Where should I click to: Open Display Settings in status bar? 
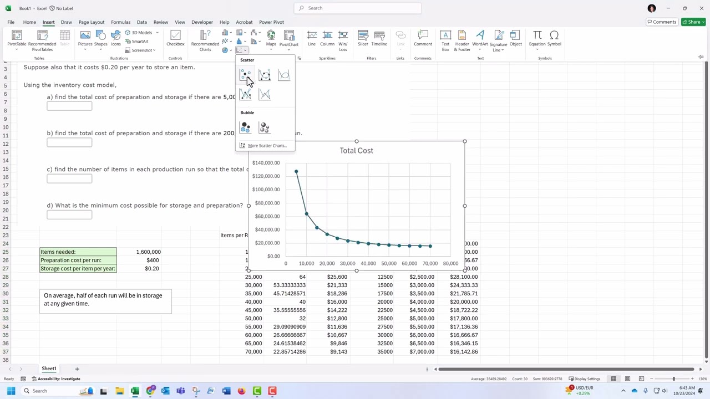584,379
